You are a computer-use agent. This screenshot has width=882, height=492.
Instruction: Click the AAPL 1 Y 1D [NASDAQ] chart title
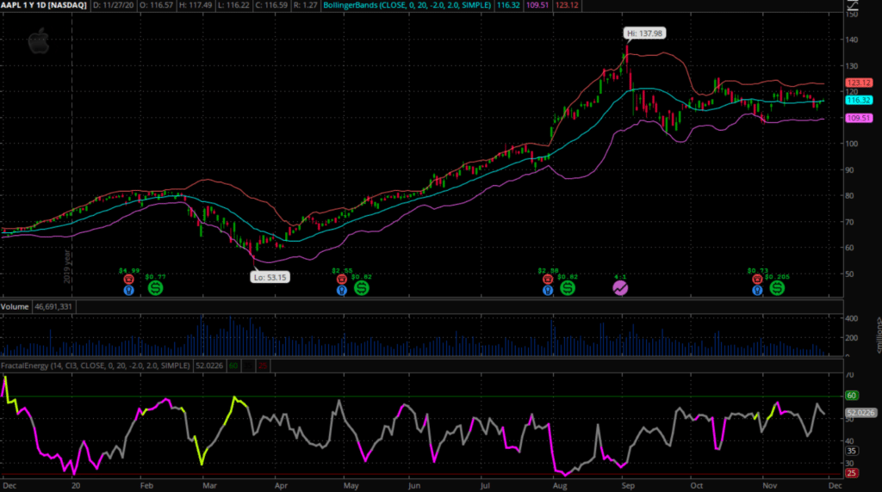click(44, 5)
